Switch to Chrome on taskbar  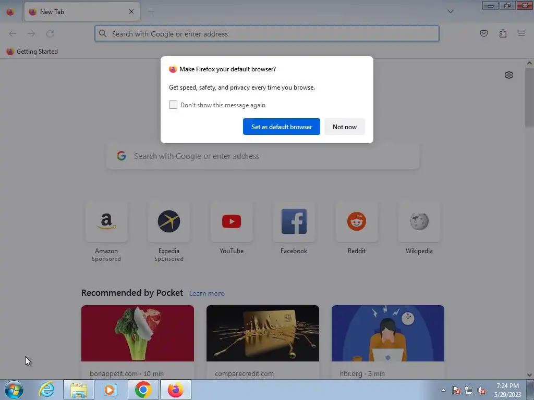pos(143,390)
